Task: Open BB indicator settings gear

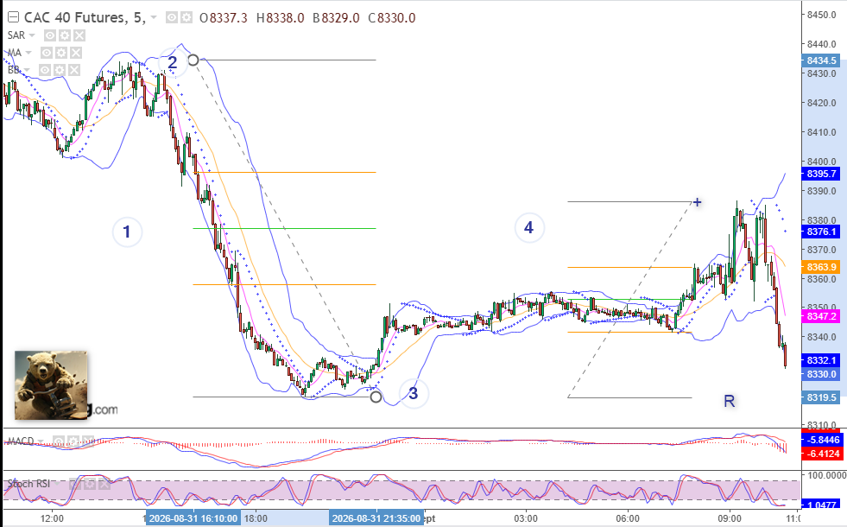Action: pos(60,70)
